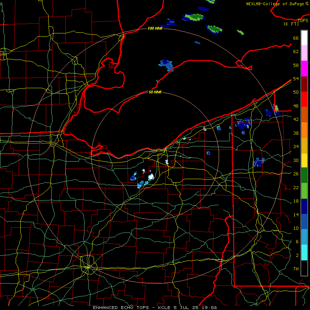Click the legend value 18
The image size is (310, 310).
(x=296, y=201)
